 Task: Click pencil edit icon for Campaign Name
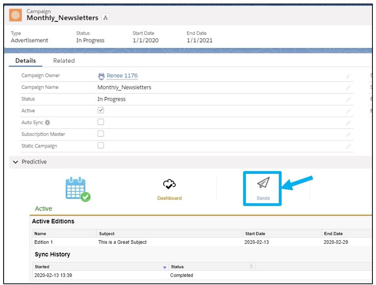[x=348, y=87]
